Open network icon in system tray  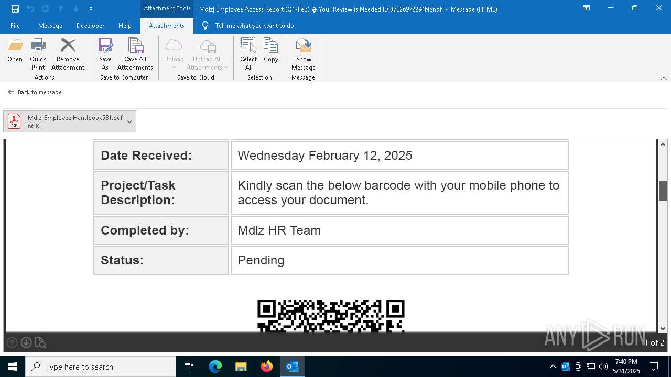point(591,367)
